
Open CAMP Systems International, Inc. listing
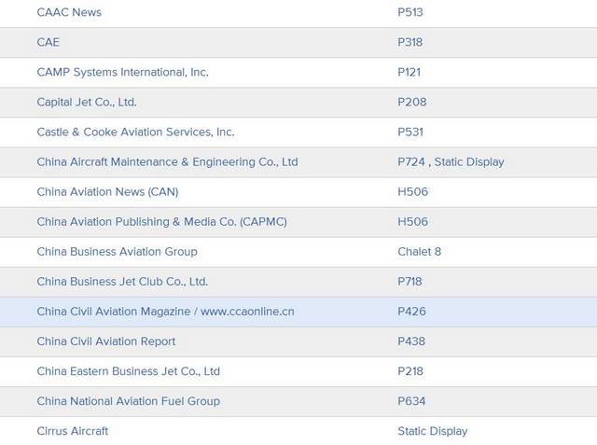[122, 72]
